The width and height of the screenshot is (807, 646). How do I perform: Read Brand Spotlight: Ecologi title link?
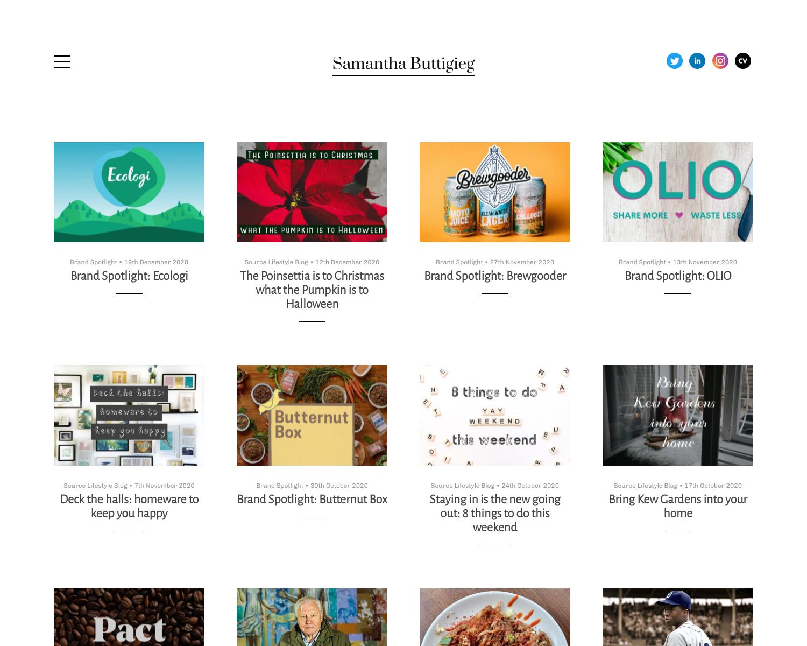point(129,276)
